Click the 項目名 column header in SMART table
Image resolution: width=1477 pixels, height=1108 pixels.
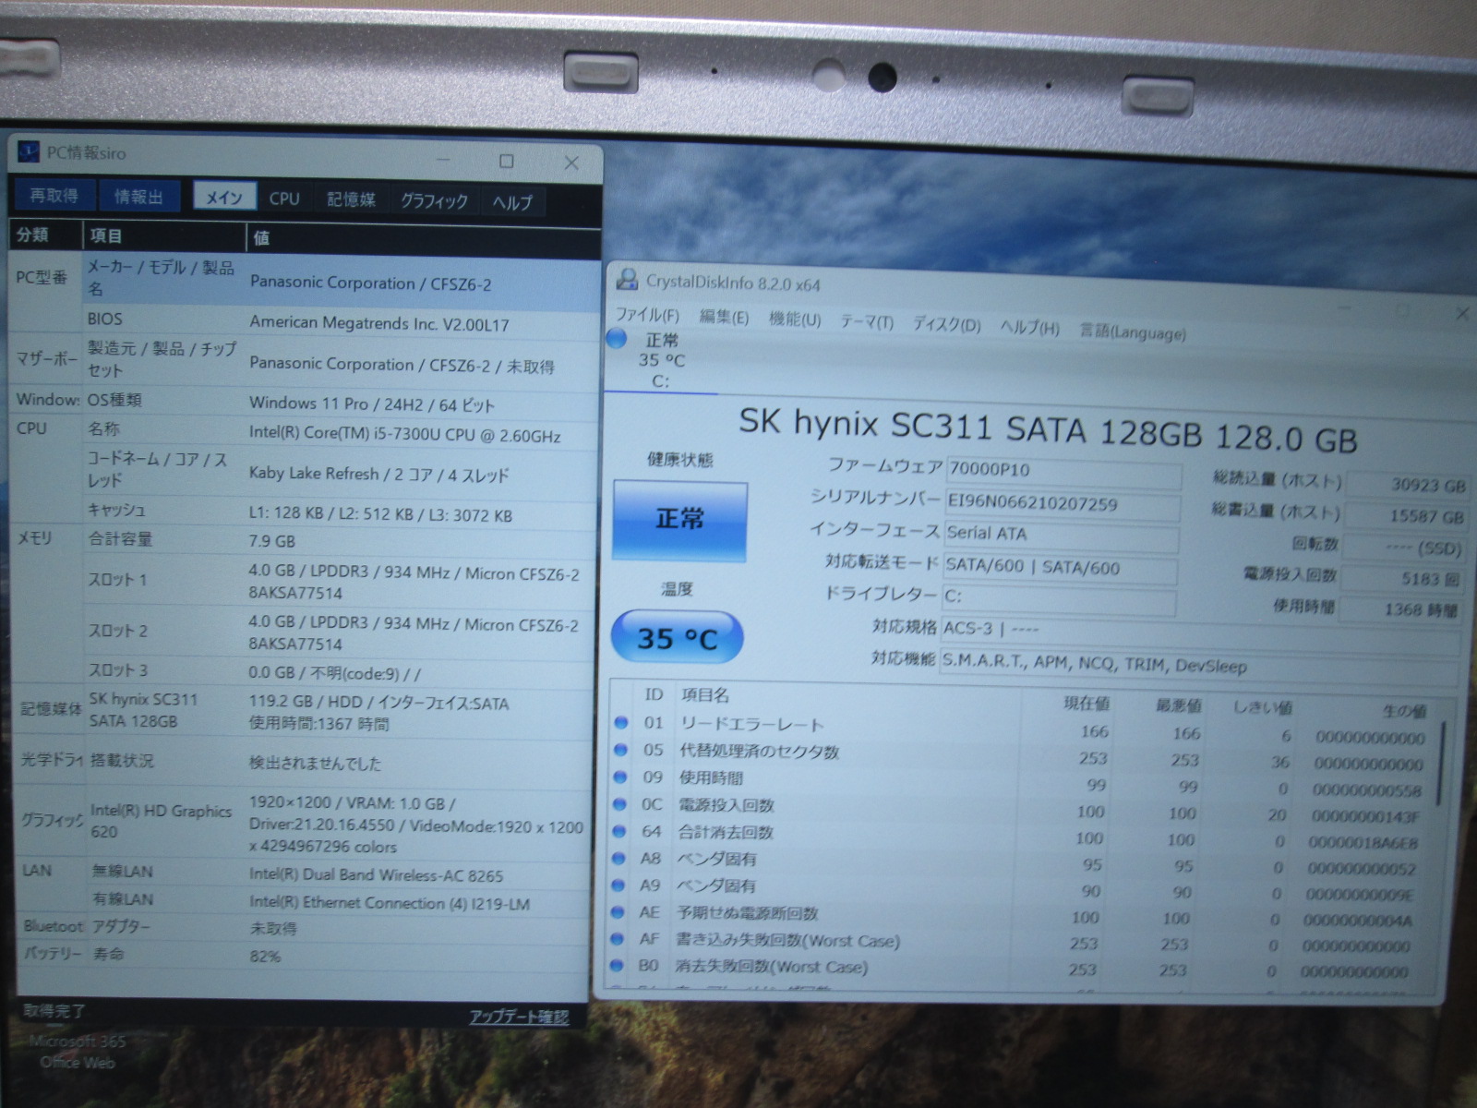click(x=705, y=695)
